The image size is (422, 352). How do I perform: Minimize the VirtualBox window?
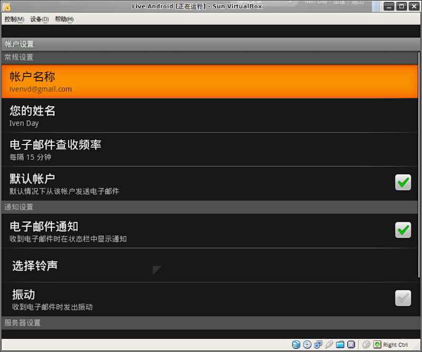pos(389,6)
